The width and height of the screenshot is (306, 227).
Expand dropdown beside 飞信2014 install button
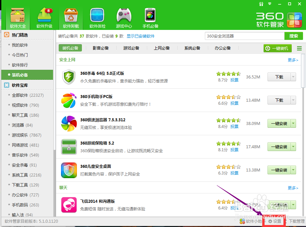[293, 205]
